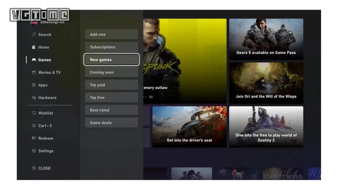Click the Cart icon with 3 items

click(34, 126)
